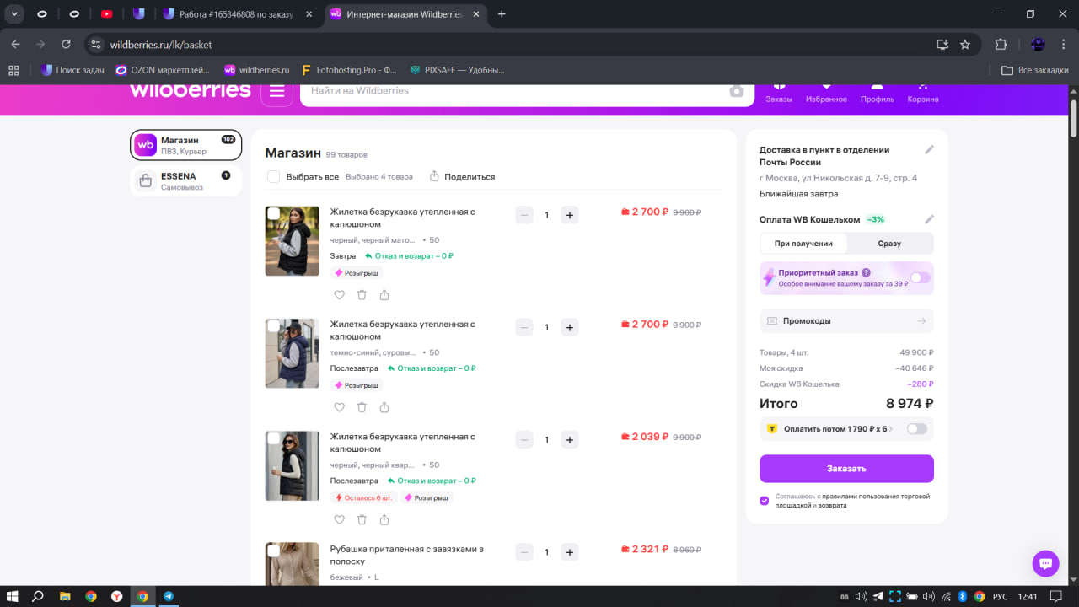Decrease quantity of the dark-blue vest

point(524,327)
